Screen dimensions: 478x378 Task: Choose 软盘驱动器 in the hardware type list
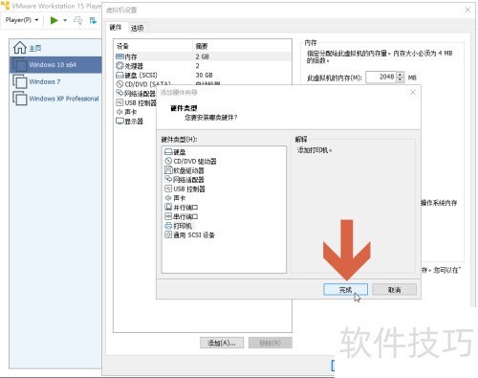(x=185, y=170)
